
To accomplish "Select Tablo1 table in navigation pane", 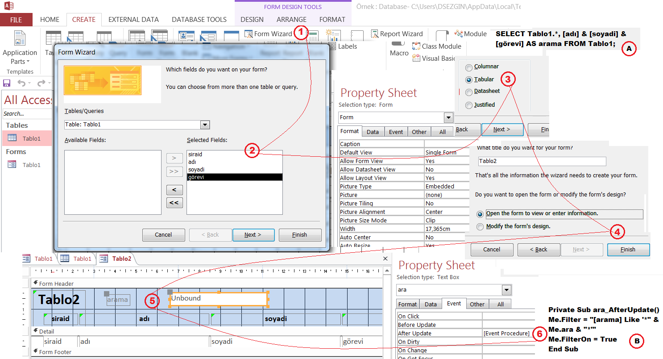I will click(x=31, y=138).
